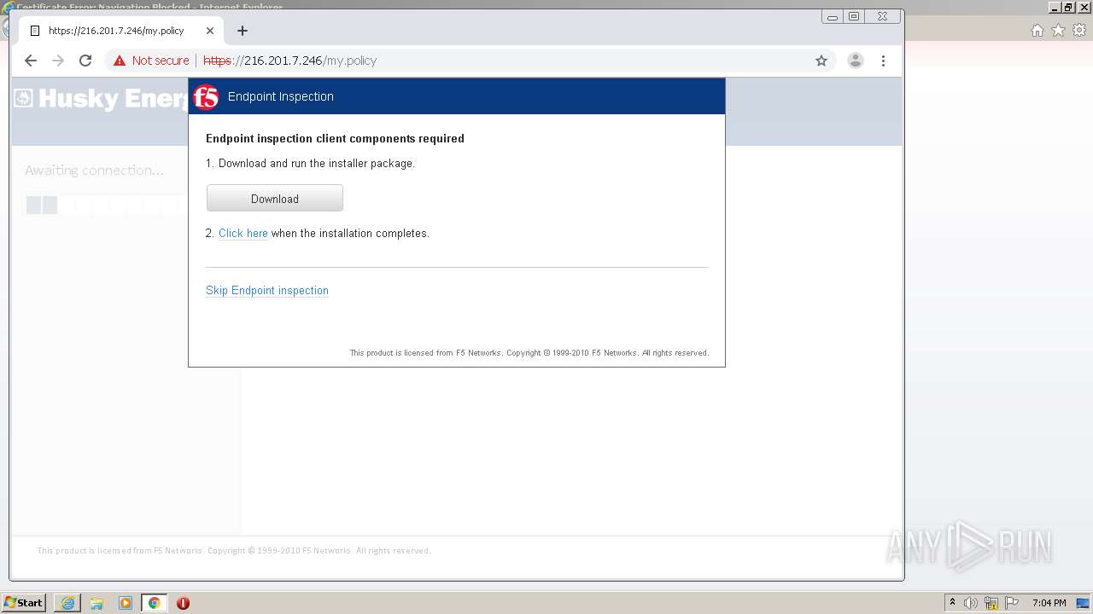This screenshot has width=1093, height=614.
Task: Follow the 'Click here' link
Action: pyautogui.click(x=243, y=234)
